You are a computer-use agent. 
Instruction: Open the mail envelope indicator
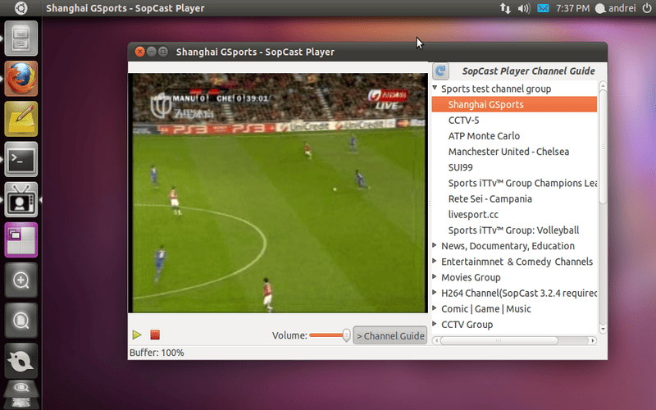click(x=544, y=8)
